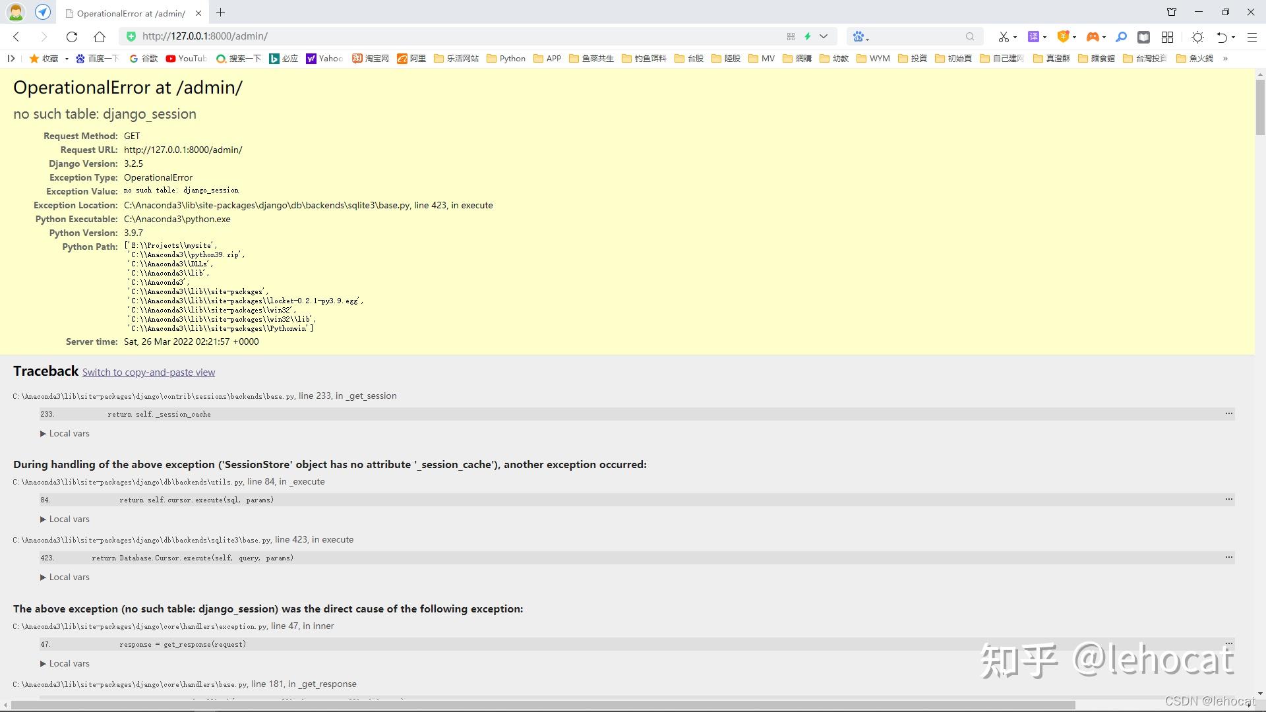Open the screenshot scissors tool
The image size is (1266, 712).
pos(1003,37)
